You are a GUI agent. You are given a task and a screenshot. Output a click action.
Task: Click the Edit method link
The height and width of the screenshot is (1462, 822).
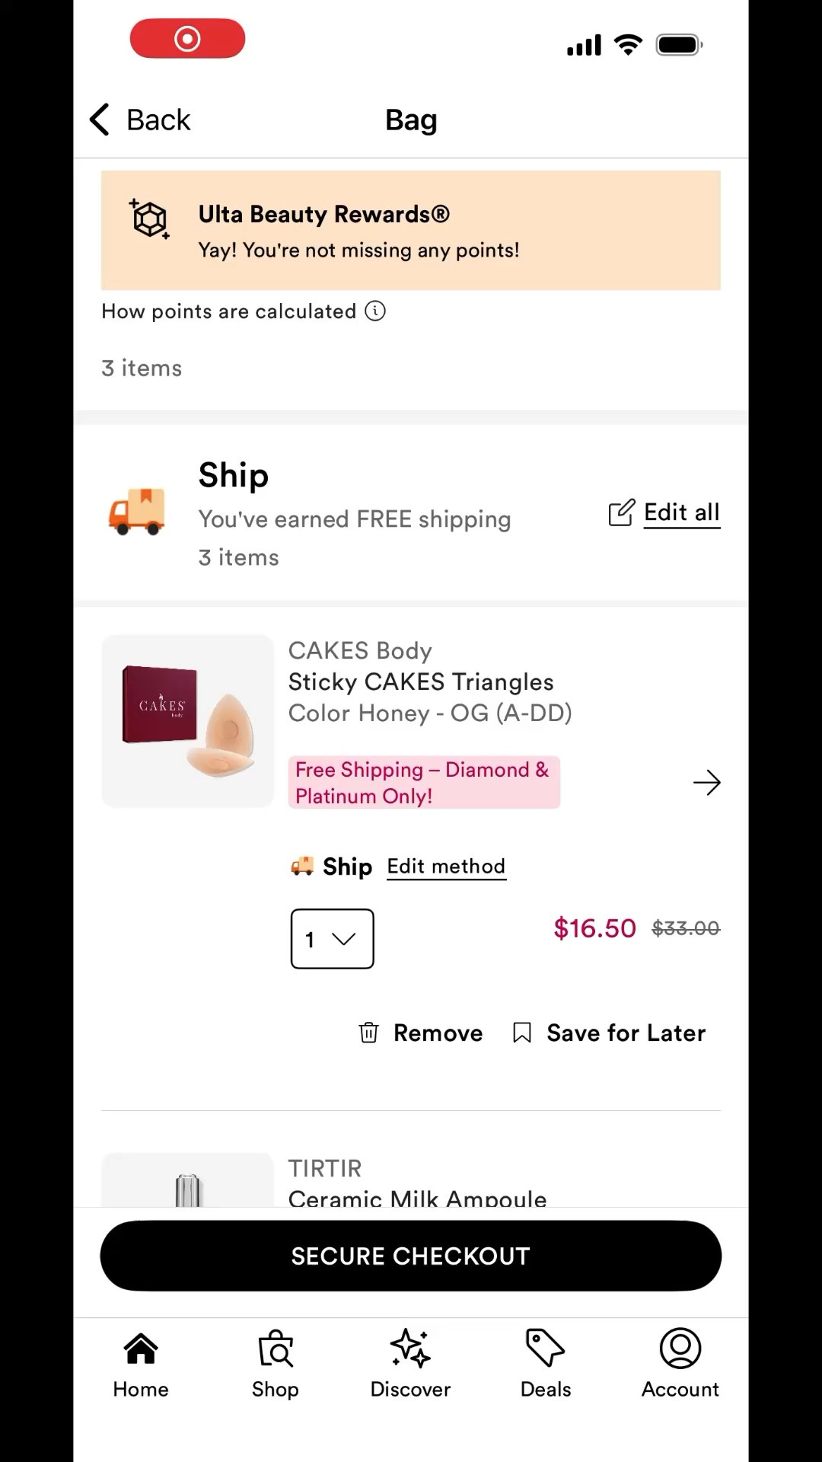[446, 866]
